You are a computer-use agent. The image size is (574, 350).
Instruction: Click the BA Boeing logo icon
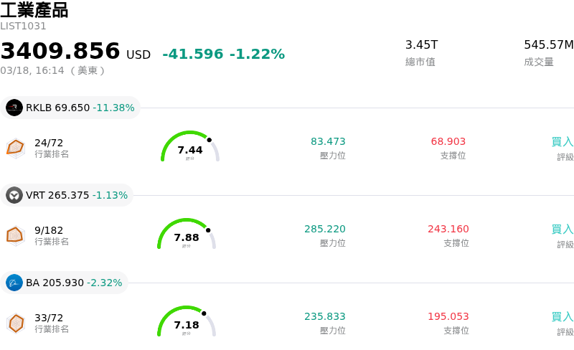tap(14, 283)
